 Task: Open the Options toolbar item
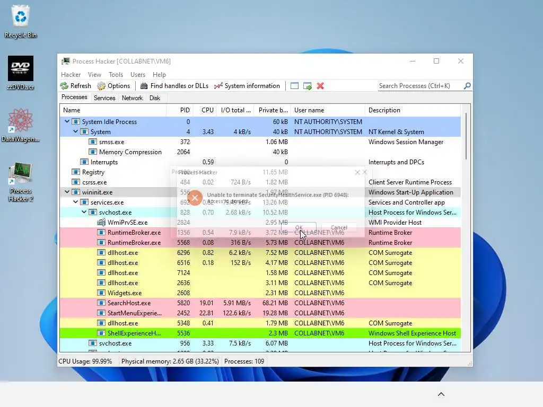(113, 86)
